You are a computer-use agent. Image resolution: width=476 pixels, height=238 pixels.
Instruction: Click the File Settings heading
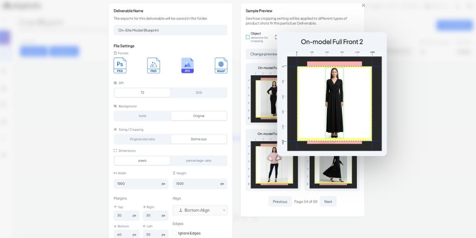point(124,46)
